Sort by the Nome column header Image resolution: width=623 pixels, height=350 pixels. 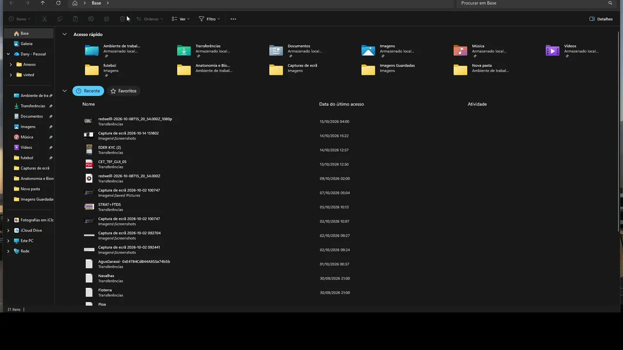(x=89, y=104)
